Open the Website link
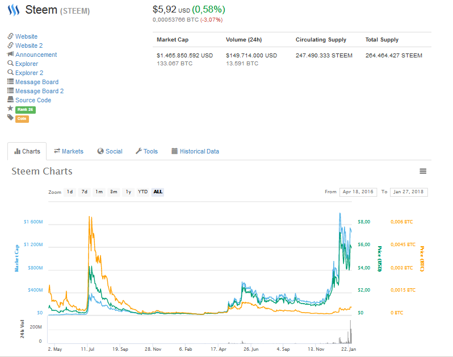453x357 pixels. tap(26, 36)
